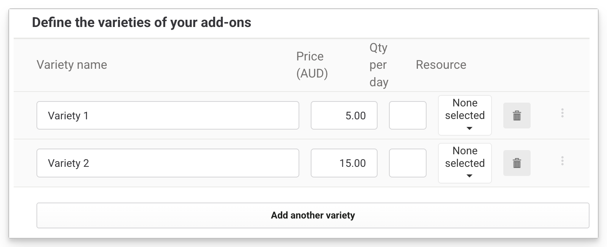
Task: Click the caret arrow under Variety 1's None selected
Action: (x=469, y=128)
